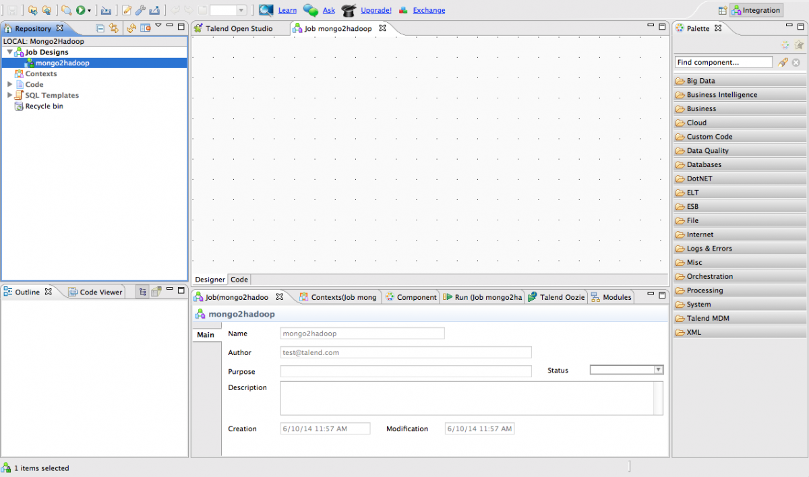The height and width of the screenshot is (477, 809).
Task: Click the colored cubes Exchange icon
Action: [403, 10]
